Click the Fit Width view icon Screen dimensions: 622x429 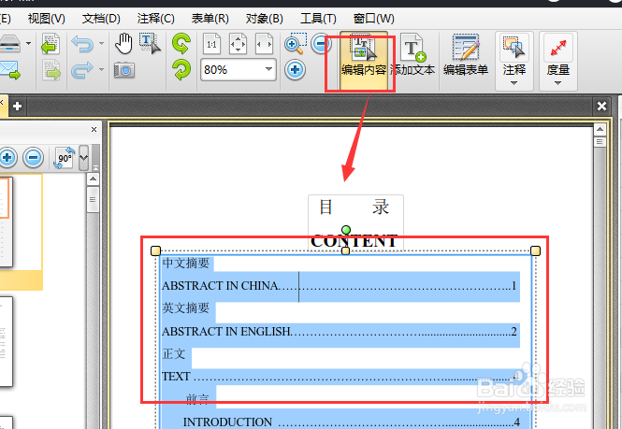(264, 44)
